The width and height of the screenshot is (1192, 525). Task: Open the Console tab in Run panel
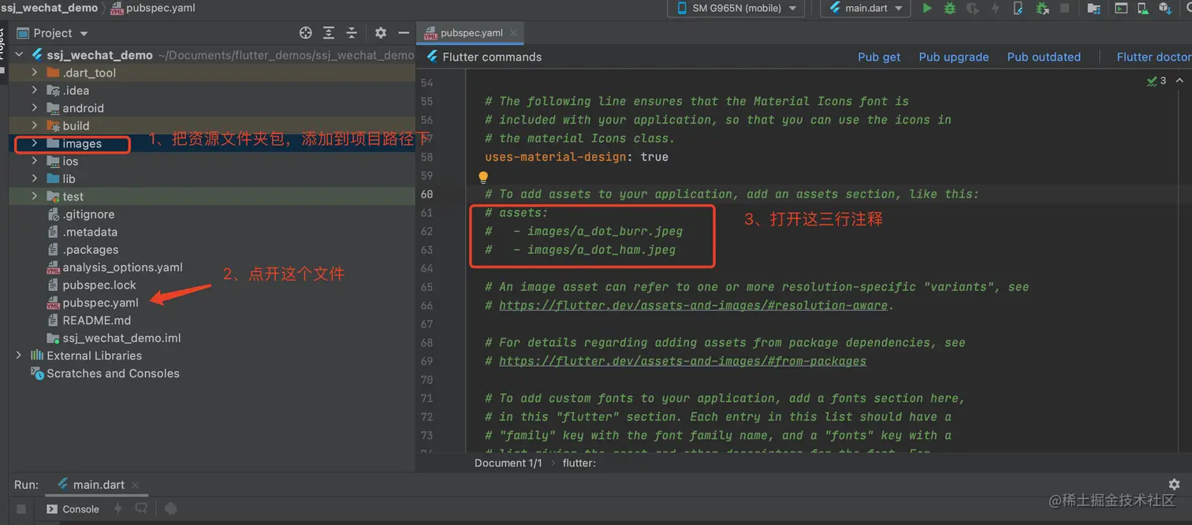tap(73, 509)
